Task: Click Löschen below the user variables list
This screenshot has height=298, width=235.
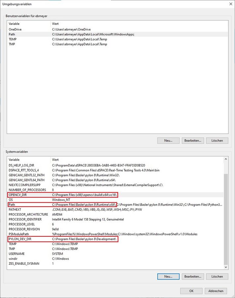Action: point(217,140)
